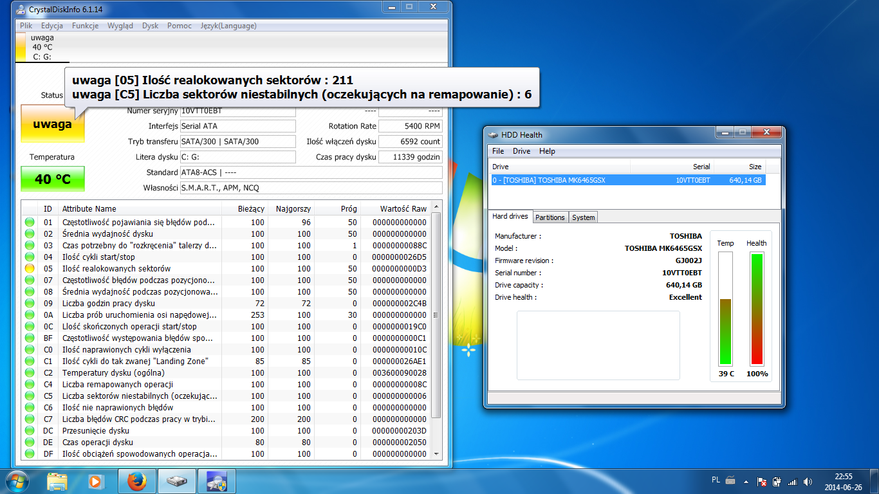Open Windows Explorer from the taskbar
Viewport: 879px width, 494px height.
pyautogui.click(x=57, y=481)
